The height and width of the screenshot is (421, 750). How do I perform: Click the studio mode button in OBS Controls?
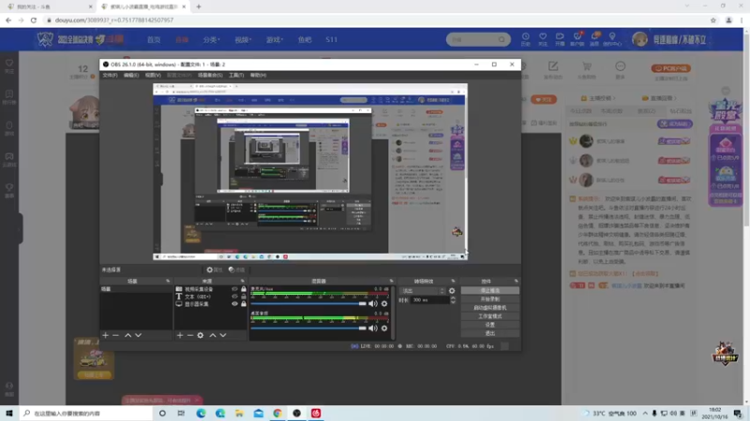[489, 316]
